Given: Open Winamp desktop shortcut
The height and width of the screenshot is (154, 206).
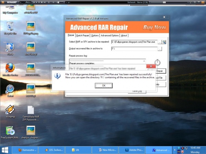Looking at the screenshot, I should coord(10,112).
